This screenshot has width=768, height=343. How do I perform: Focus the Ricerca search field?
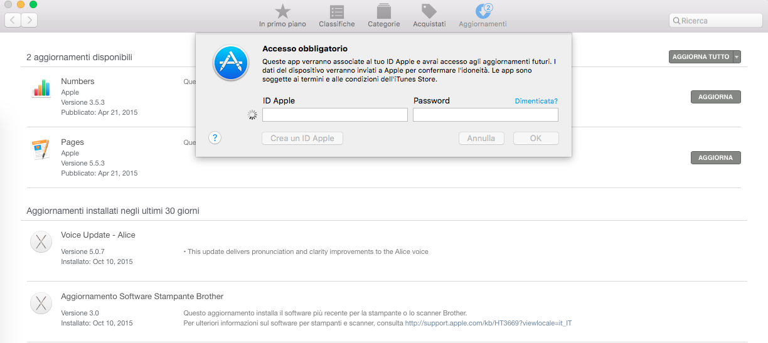click(x=716, y=21)
